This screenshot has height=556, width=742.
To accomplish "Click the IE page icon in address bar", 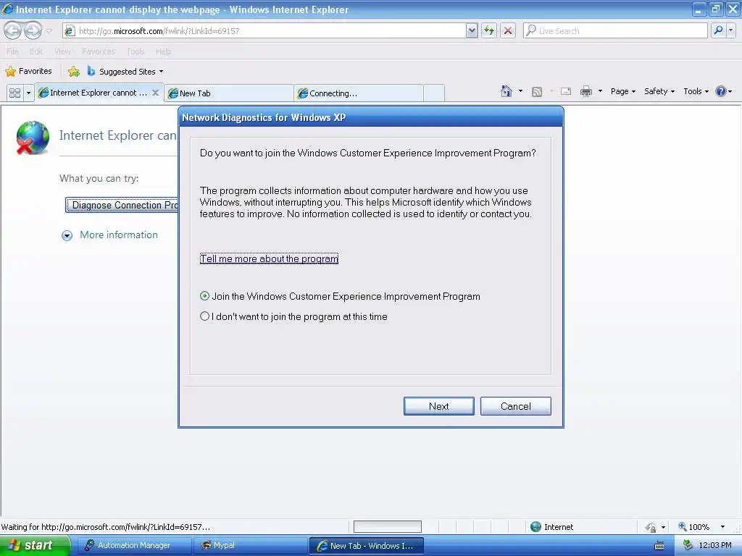I will 70,31.
